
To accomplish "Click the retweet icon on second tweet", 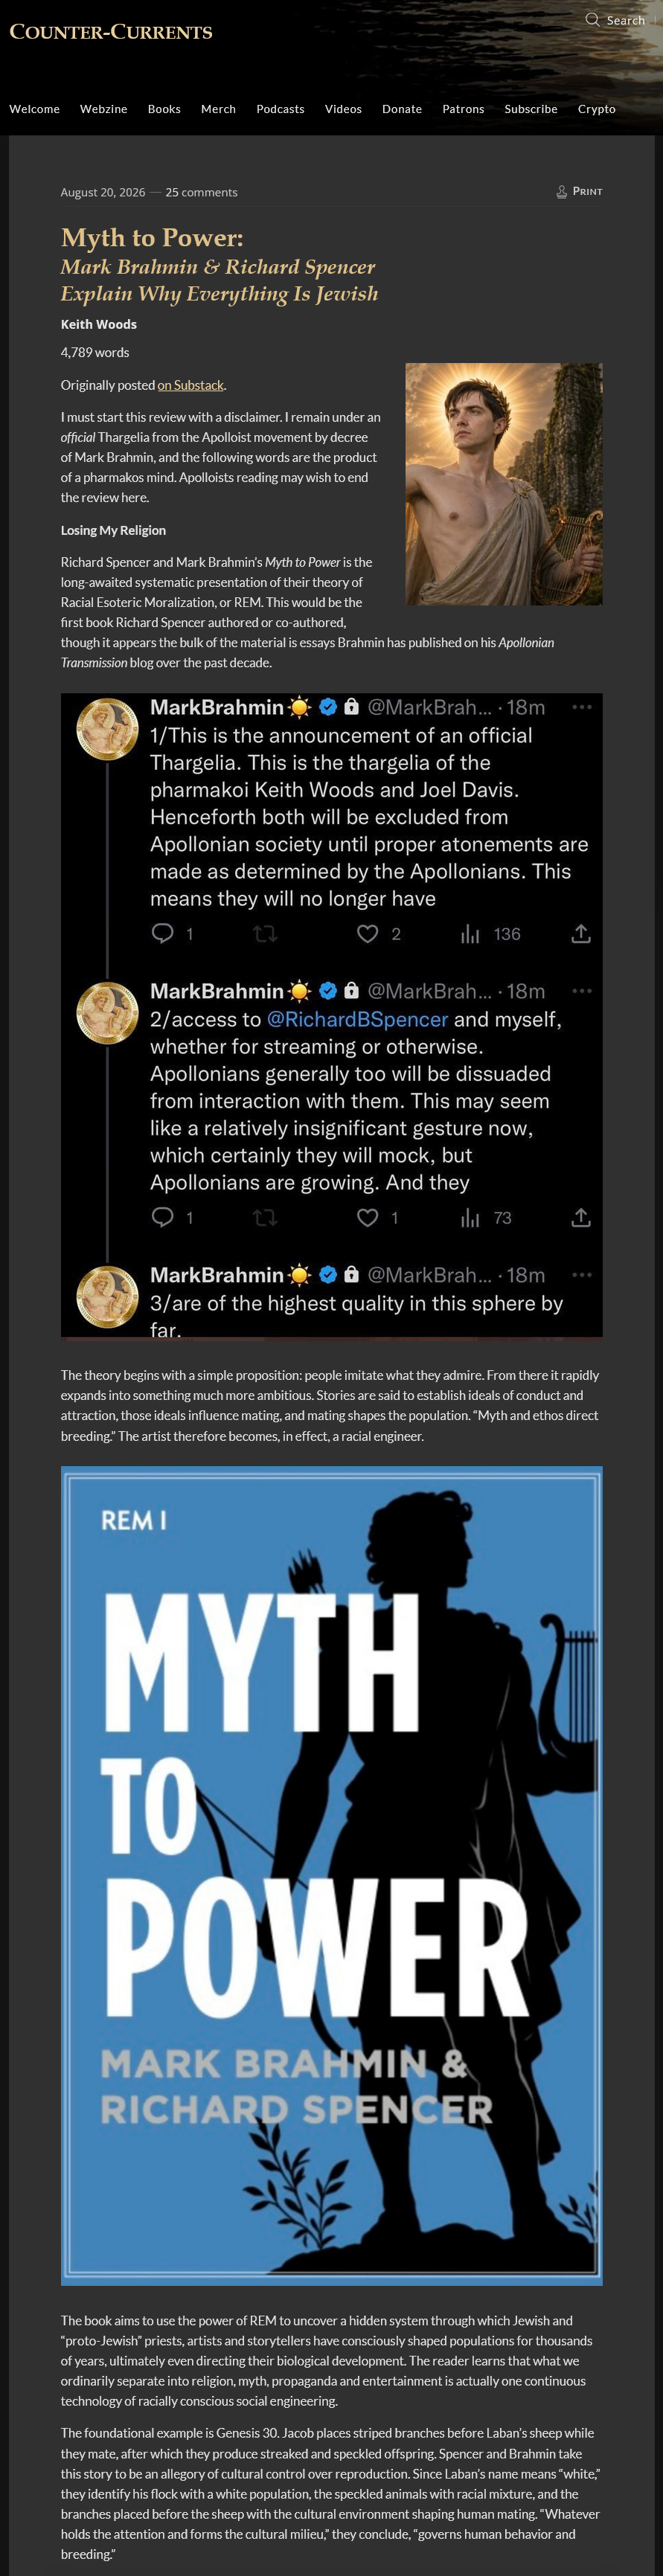I will (x=265, y=1218).
